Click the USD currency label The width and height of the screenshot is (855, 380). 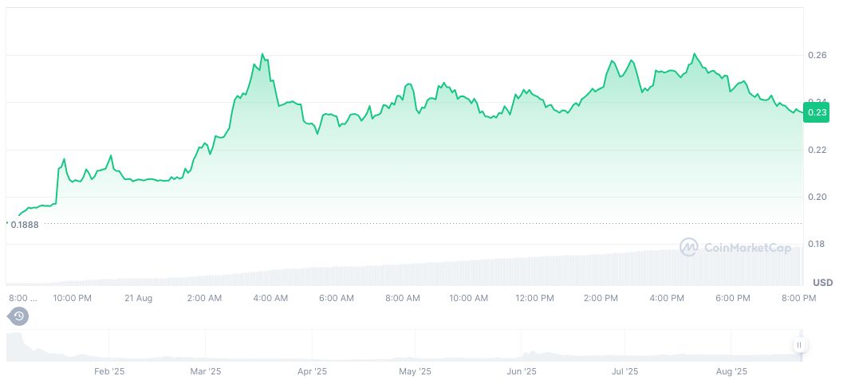click(x=822, y=283)
